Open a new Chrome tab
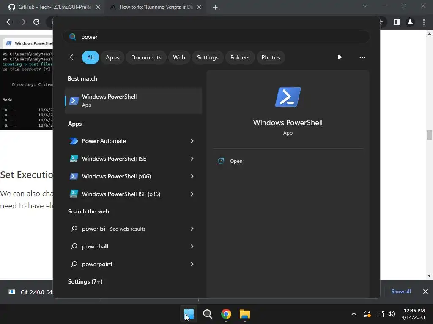 [x=215, y=7]
